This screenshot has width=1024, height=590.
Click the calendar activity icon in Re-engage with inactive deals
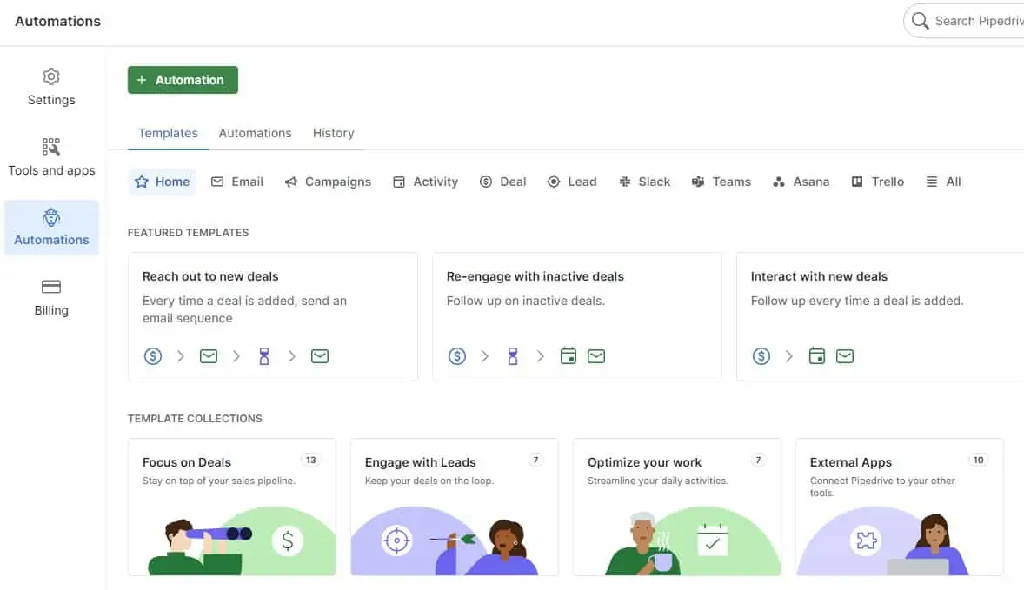pos(569,356)
